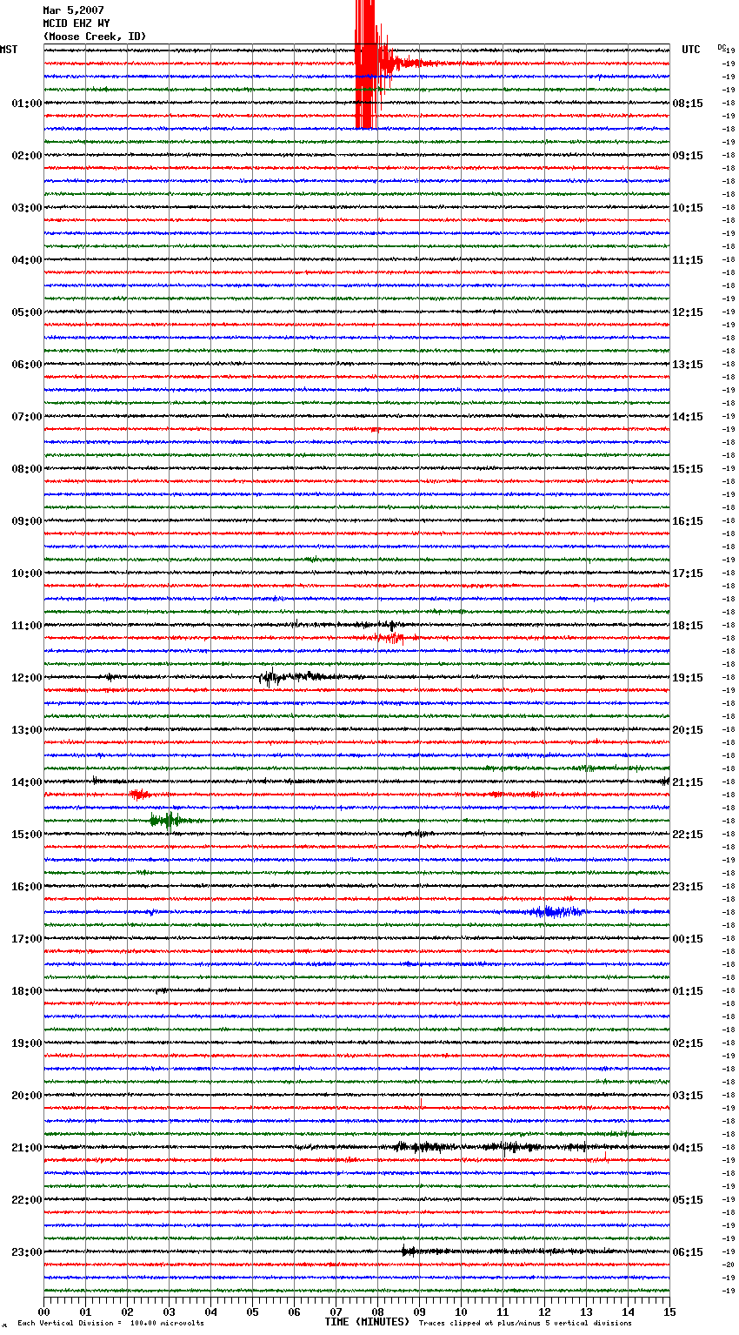The image size is (739, 1335).
Task: Click the "17:00" MST hour label
Action: tap(27, 939)
